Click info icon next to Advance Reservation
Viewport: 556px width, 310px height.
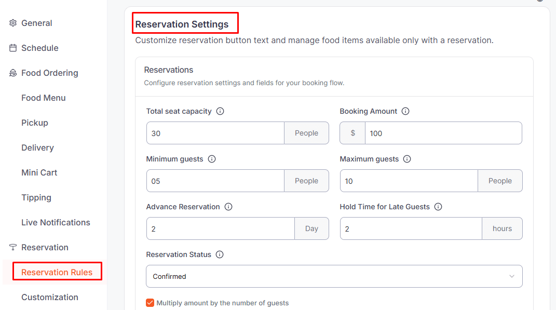tap(228, 207)
